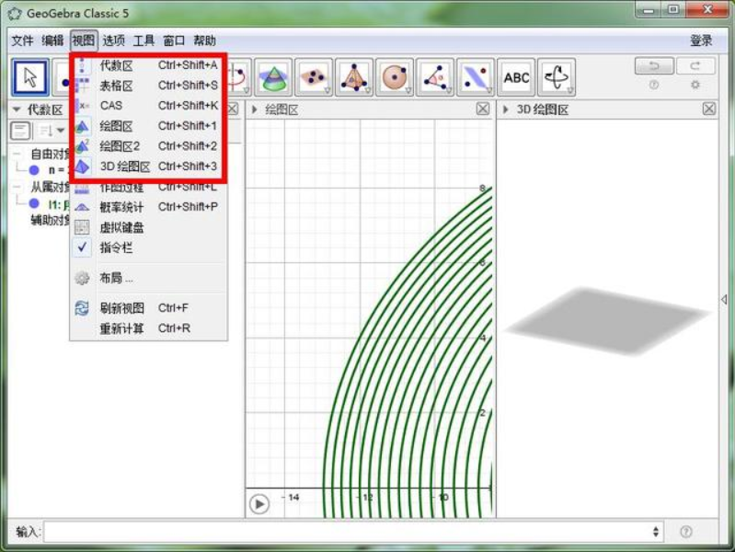Toggle algebra view style bar icon
735x552 pixels.
(20, 131)
